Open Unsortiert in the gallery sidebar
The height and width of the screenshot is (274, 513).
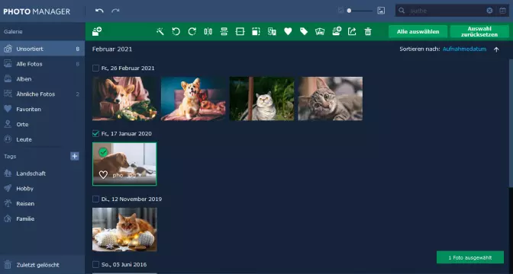click(43, 49)
